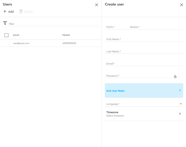
Task: Click the Mobile input field in form
Action: coord(156,27)
